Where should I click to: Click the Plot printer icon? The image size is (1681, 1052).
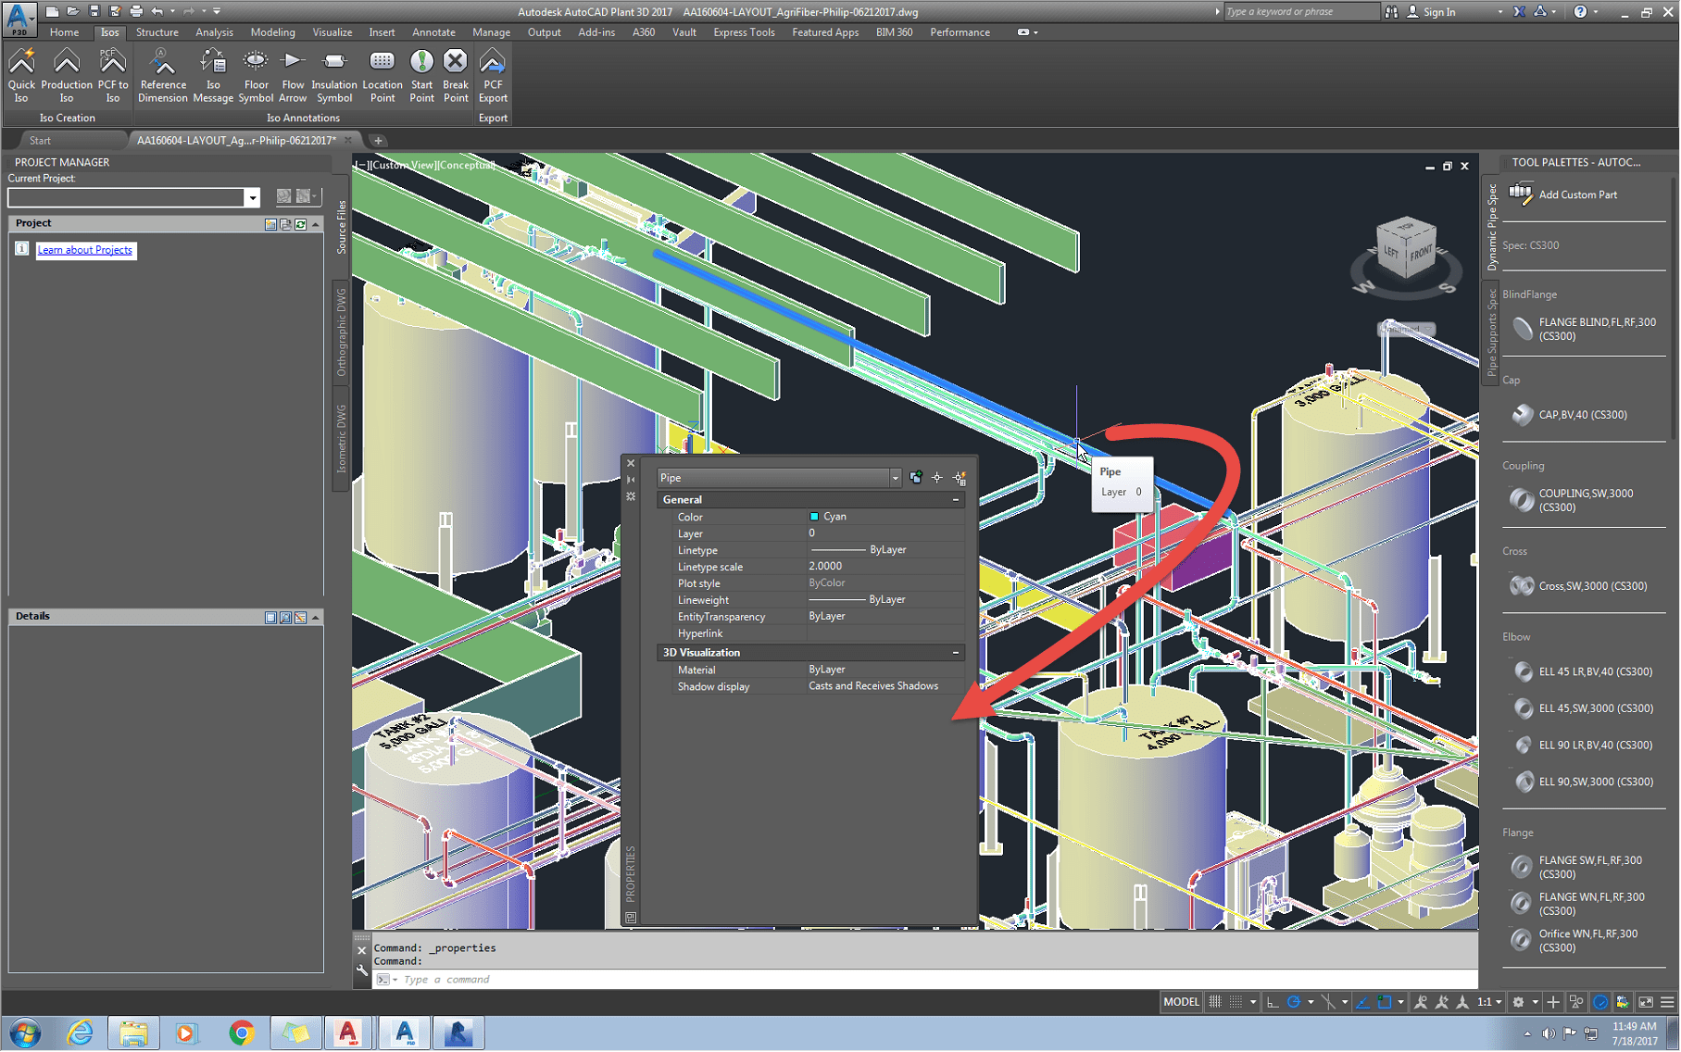(x=136, y=11)
